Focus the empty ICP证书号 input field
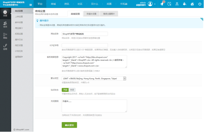204x132 pixels. click(85, 45)
